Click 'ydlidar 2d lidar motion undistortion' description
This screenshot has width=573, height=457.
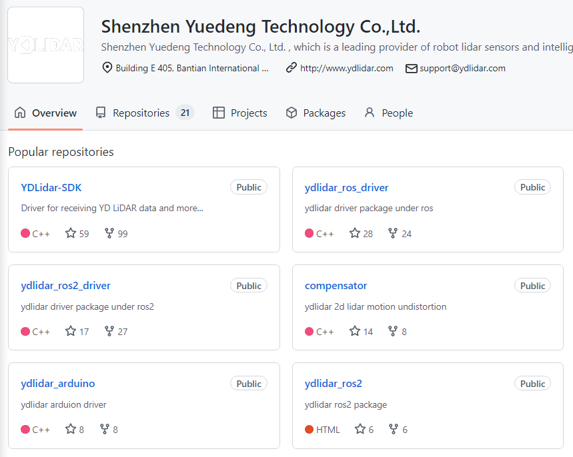(x=376, y=306)
